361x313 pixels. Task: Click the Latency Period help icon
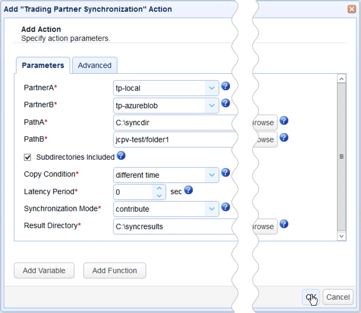[188, 190]
